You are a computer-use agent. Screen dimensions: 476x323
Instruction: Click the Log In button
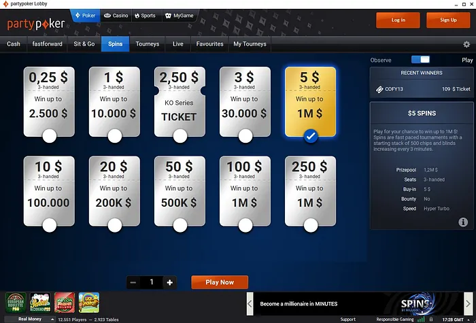(398, 20)
